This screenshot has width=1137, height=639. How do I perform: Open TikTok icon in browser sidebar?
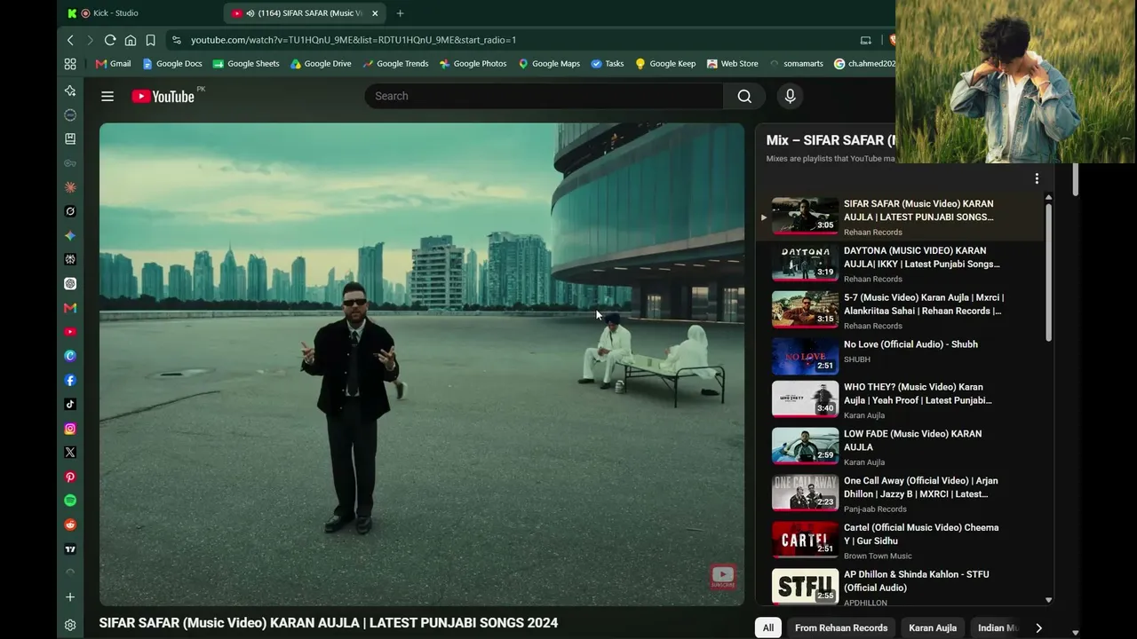click(x=70, y=404)
